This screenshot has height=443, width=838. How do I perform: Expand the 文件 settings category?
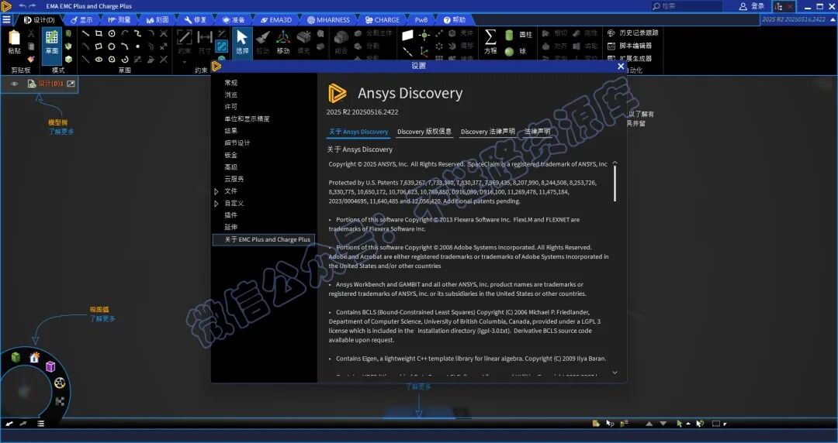click(x=216, y=191)
